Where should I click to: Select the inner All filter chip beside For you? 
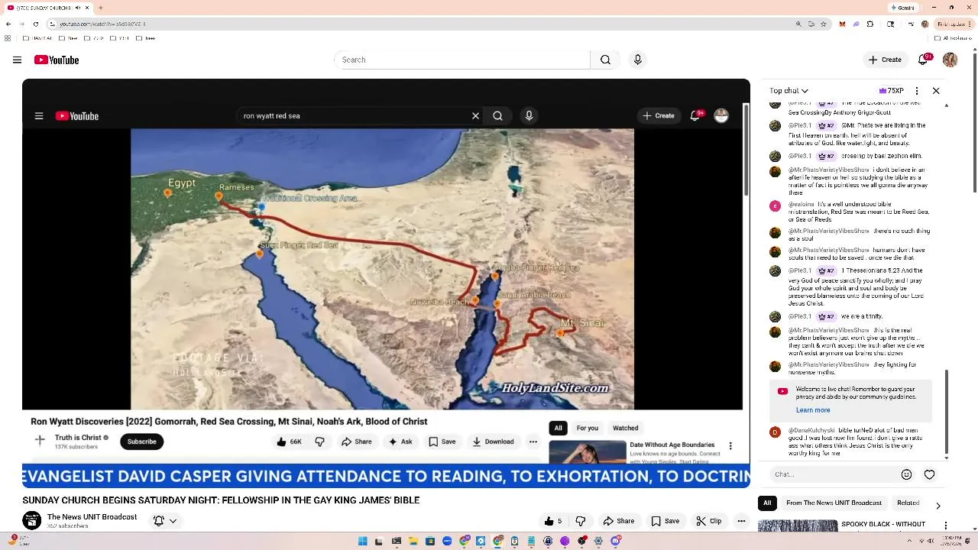click(x=558, y=428)
